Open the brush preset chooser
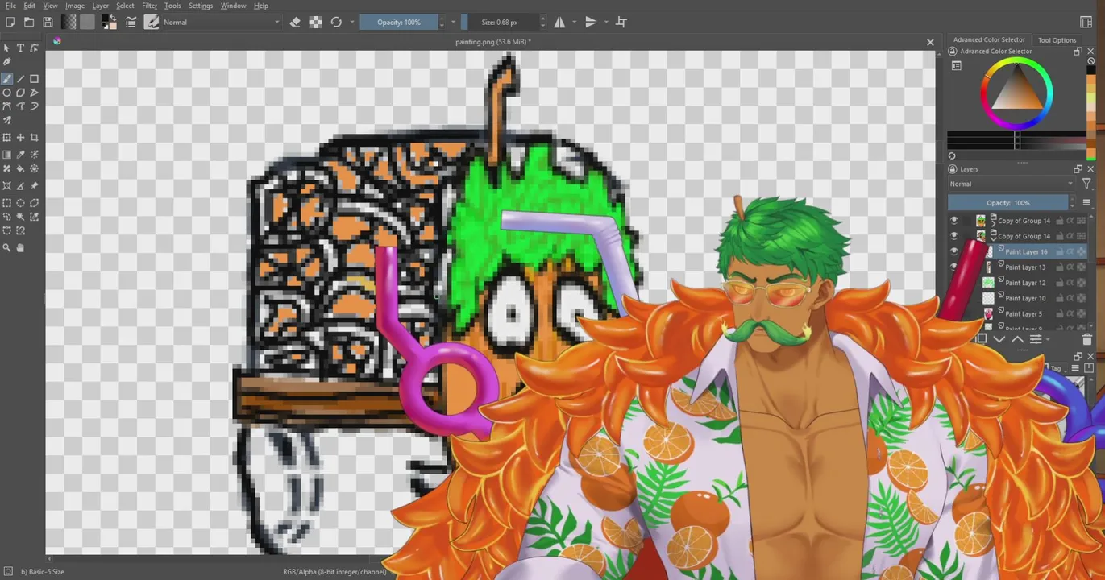The width and height of the screenshot is (1105, 580). pos(152,22)
